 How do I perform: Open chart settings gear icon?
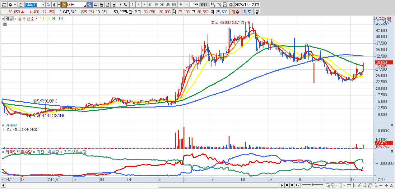pyautogui.click(x=231, y=5)
